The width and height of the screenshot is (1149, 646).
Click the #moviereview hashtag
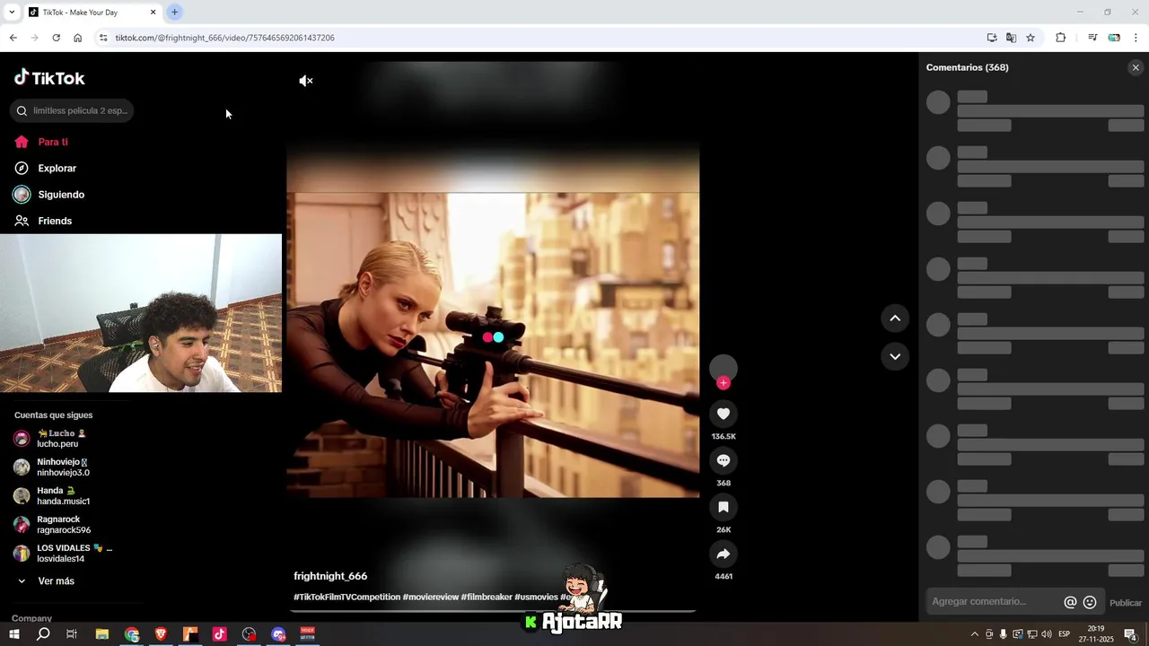pos(431,597)
